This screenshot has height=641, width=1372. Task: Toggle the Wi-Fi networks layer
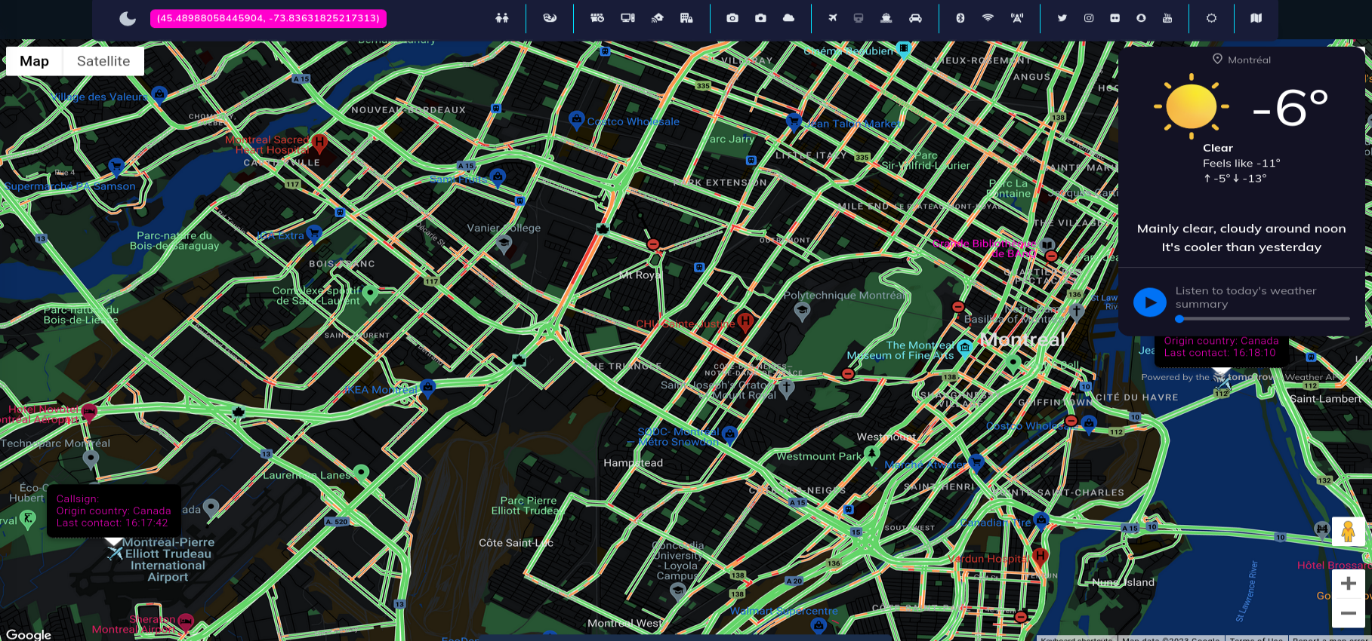[x=988, y=18]
